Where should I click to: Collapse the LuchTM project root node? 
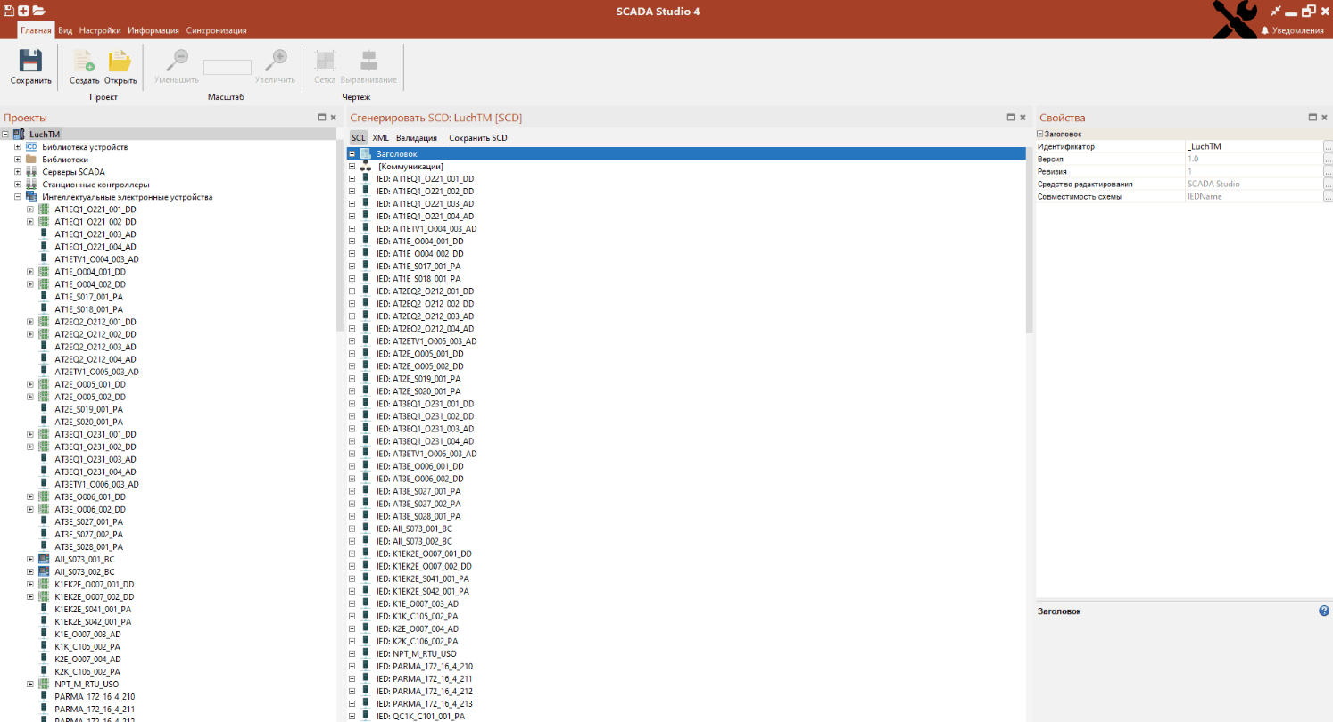click(x=6, y=134)
